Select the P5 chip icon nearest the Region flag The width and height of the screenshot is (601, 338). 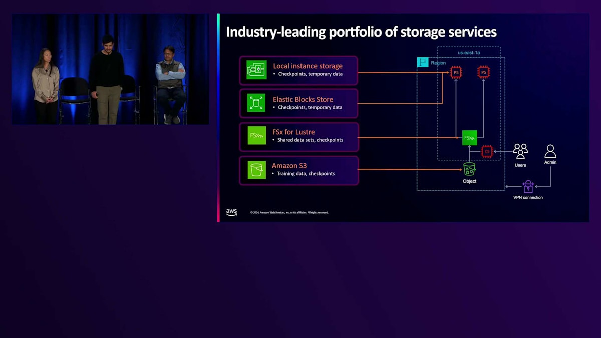(456, 72)
